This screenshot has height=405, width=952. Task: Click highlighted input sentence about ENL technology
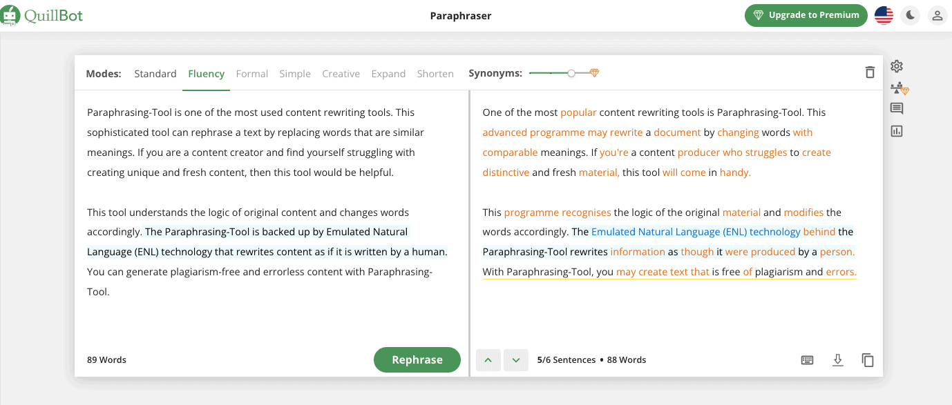click(267, 241)
